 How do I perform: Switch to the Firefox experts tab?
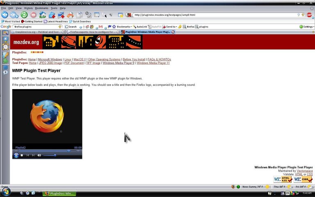point(93,32)
